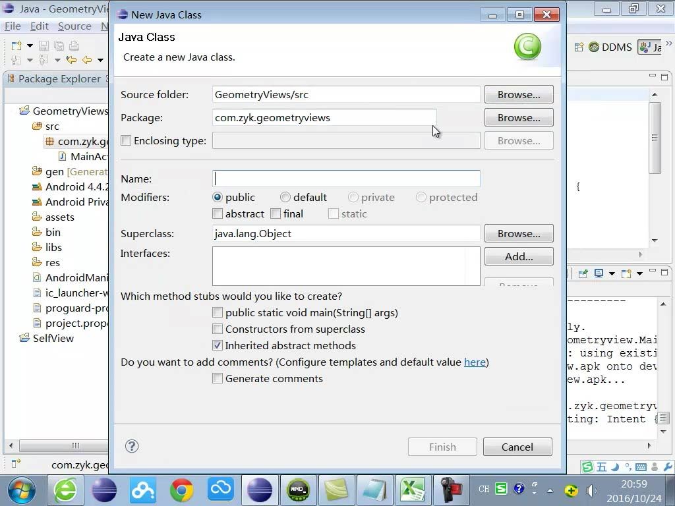Check the abstract modifier checkbox

coord(218,214)
